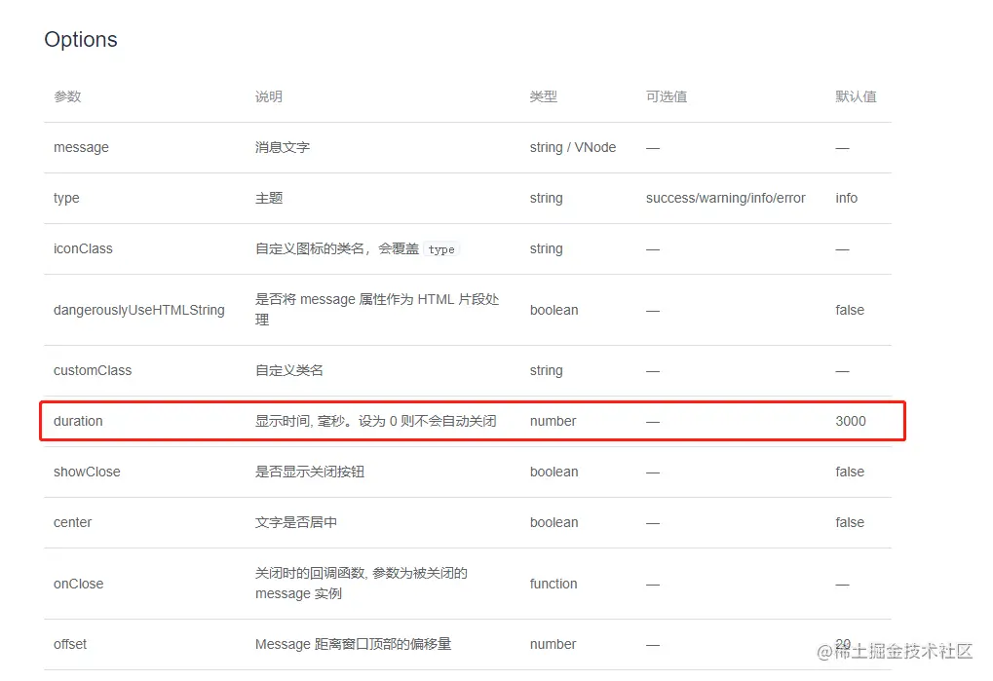
Task: Click the string / VNode type cell
Action: [x=572, y=147]
